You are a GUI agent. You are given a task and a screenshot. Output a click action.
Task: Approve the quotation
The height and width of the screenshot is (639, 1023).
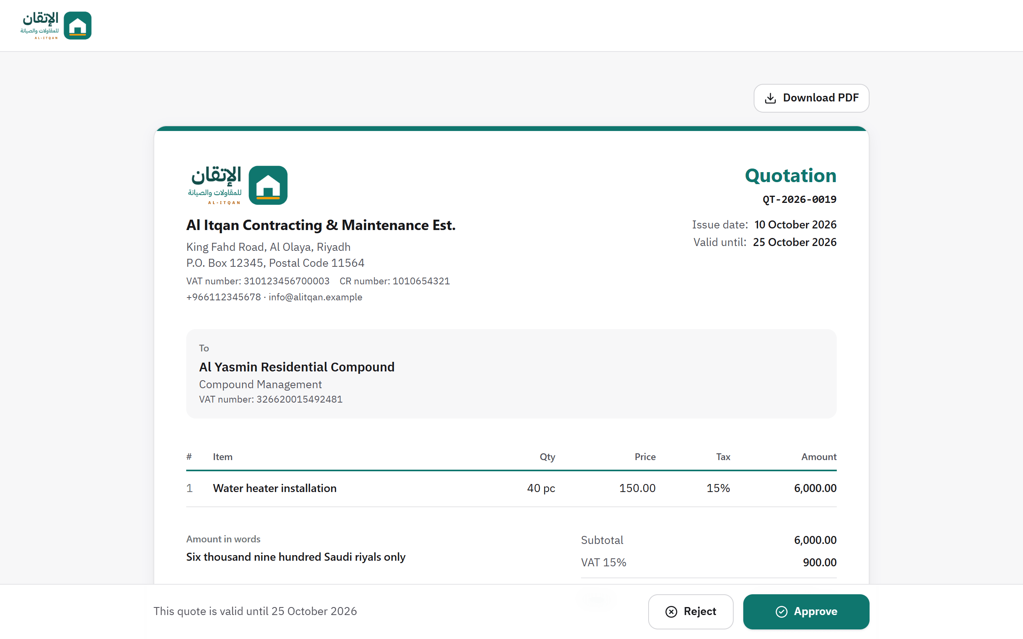(806, 611)
